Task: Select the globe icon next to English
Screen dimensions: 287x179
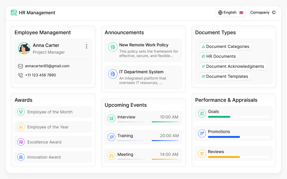Action: tap(220, 12)
